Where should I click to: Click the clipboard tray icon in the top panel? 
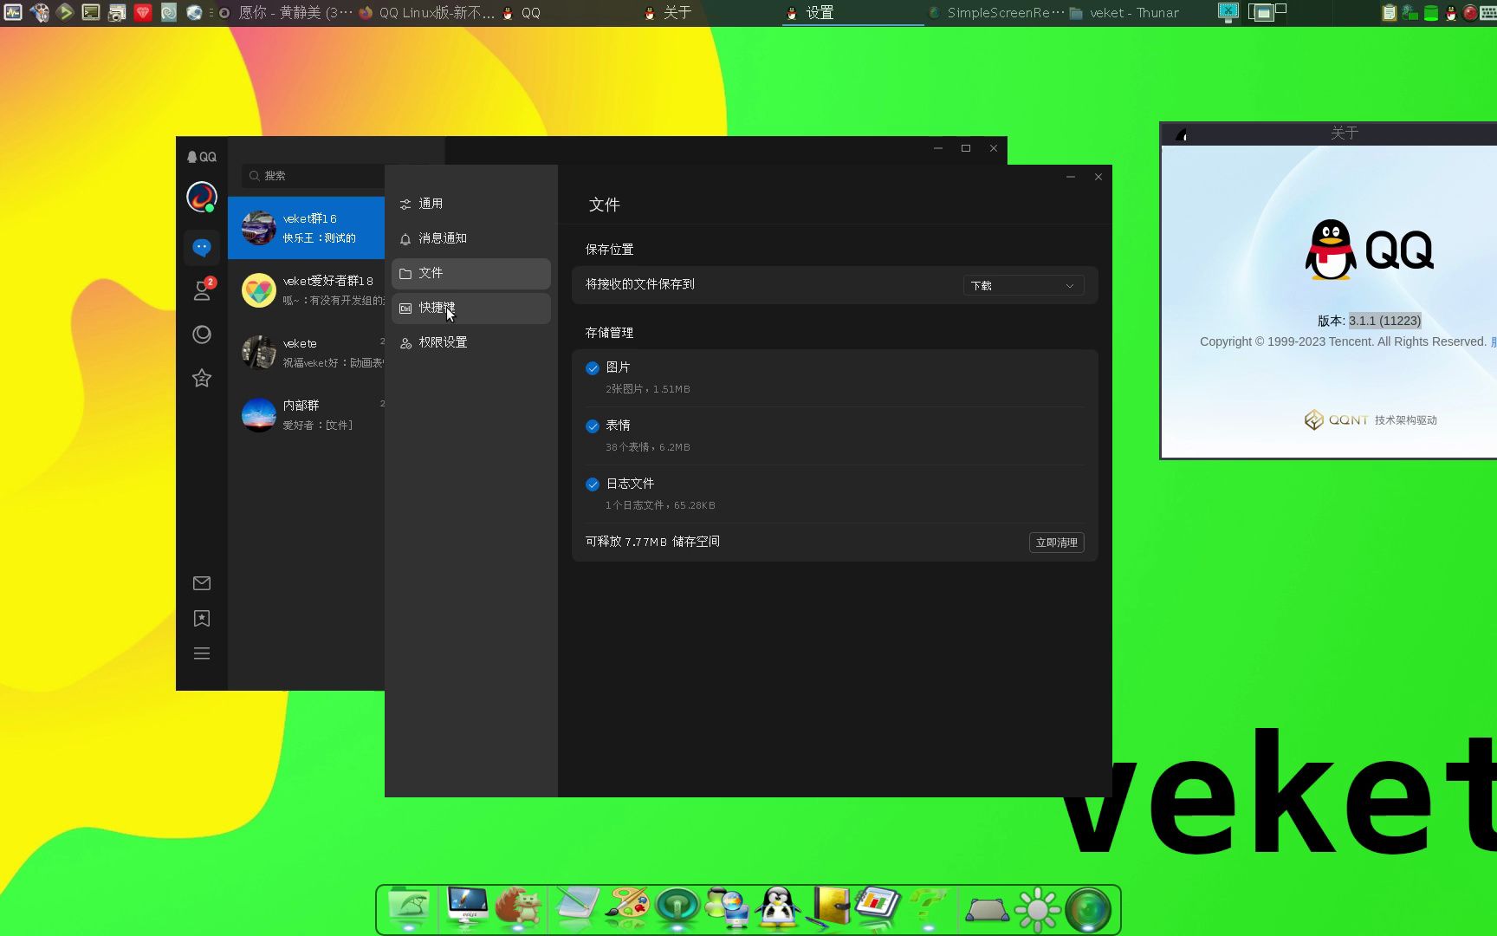(x=1390, y=13)
